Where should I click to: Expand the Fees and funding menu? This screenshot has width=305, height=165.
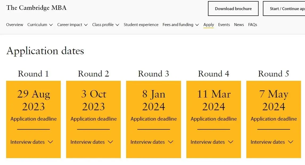[x=180, y=25]
